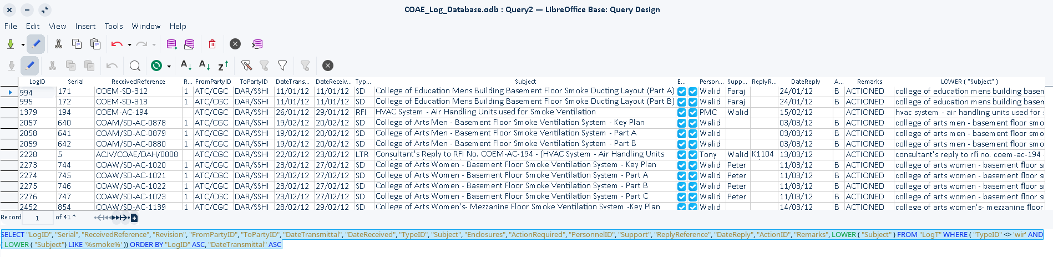Click the record number input field
This screenshot has width=1053, height=257.
pos(38,218)
